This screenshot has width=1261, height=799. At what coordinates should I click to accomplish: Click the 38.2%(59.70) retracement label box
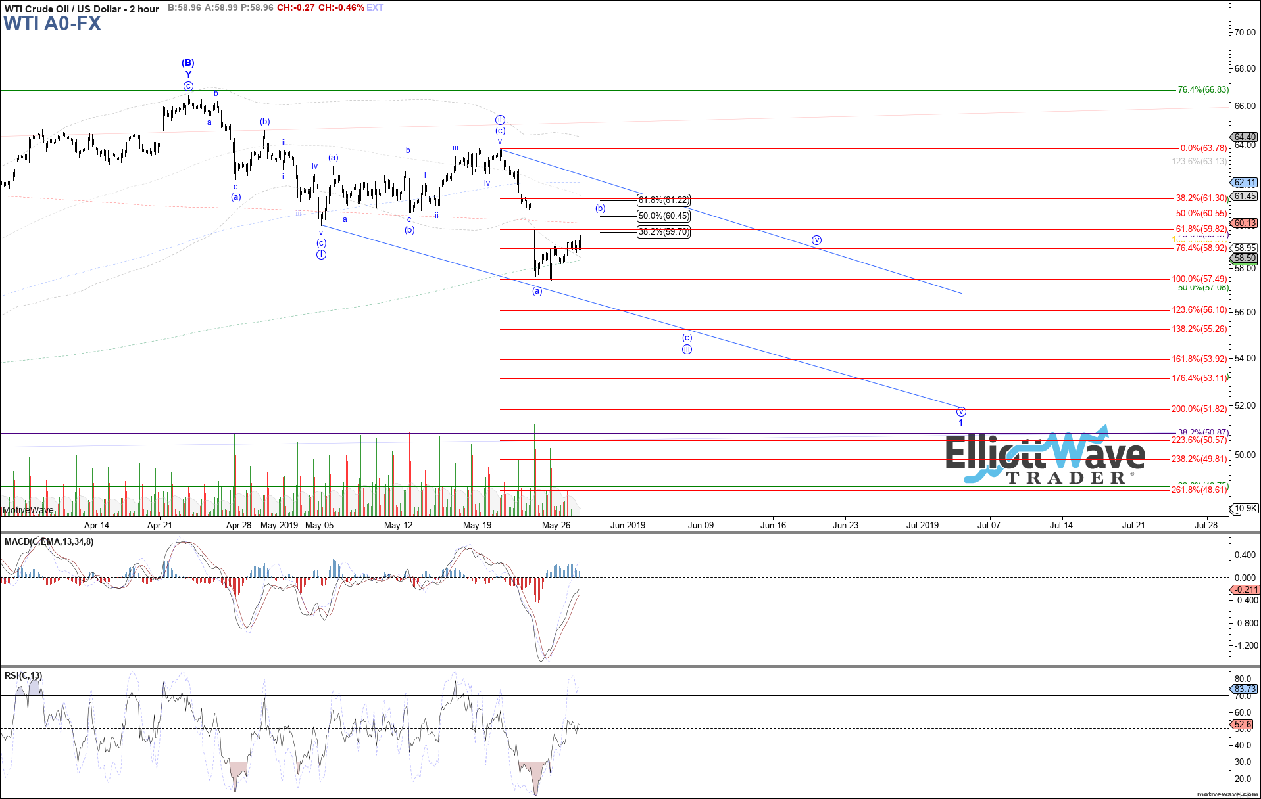click(x=663, y=232)
